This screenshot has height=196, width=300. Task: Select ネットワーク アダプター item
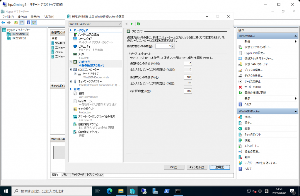[90, 81]
